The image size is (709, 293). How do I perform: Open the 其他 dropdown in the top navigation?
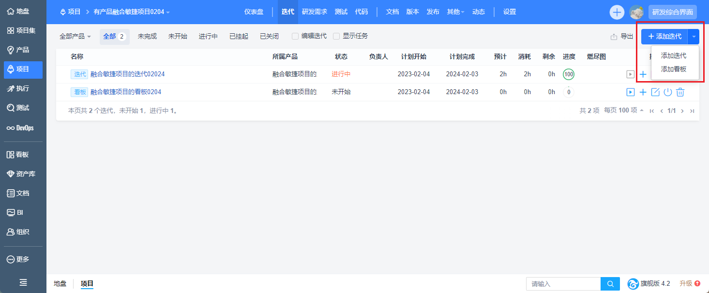coord(455,12)
